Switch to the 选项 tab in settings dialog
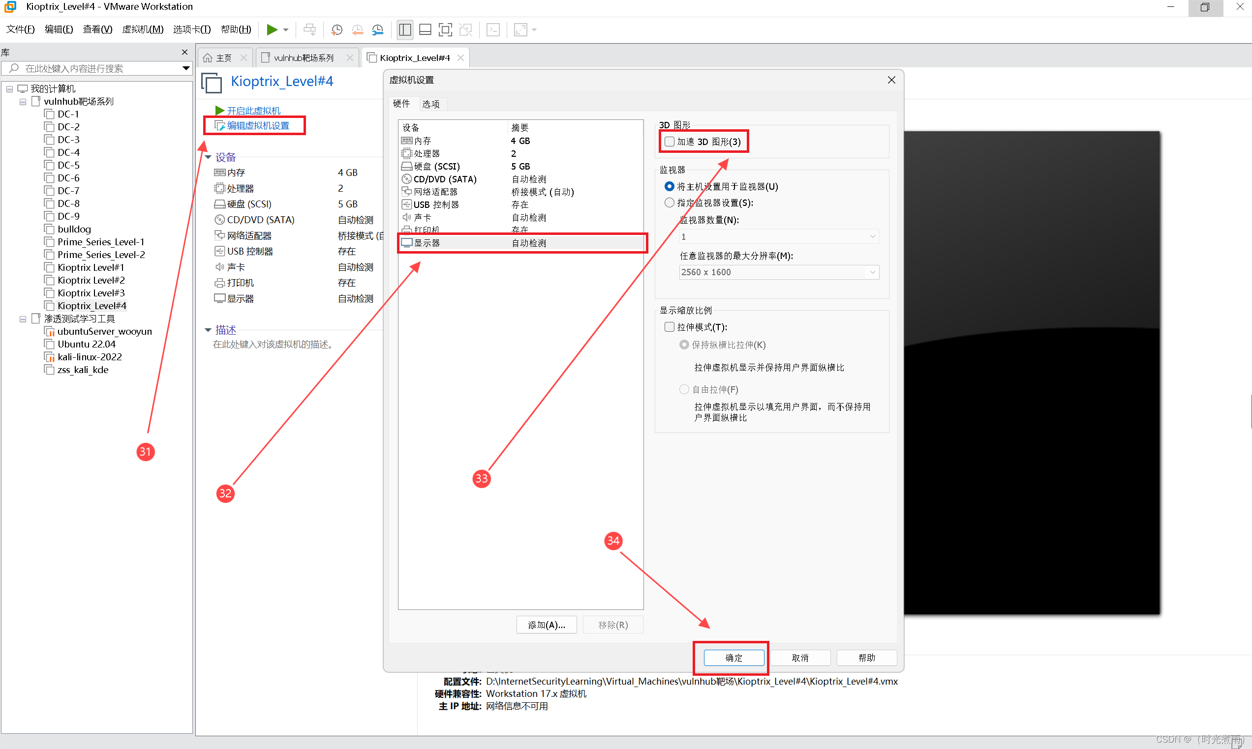This screenshot has width=1252, height=749. coord(431,104)
